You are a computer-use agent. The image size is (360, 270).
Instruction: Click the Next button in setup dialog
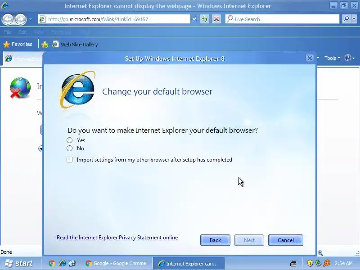click(249, 240)
